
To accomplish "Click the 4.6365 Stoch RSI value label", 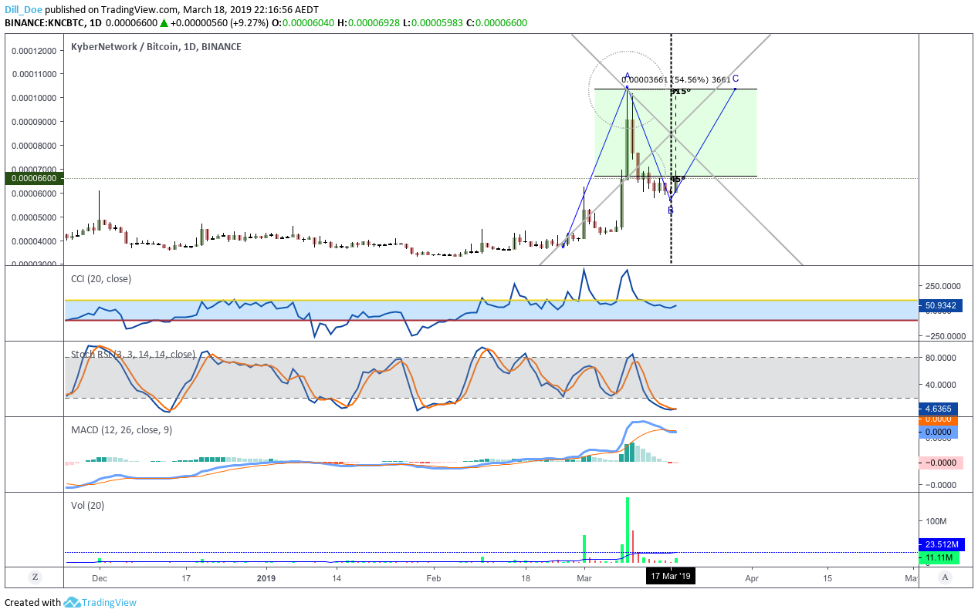I will coord(939,409).
